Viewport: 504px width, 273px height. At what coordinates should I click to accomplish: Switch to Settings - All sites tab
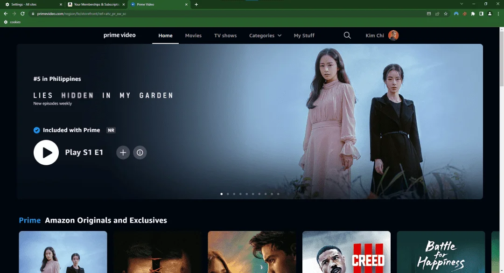(x=34, y=5)
